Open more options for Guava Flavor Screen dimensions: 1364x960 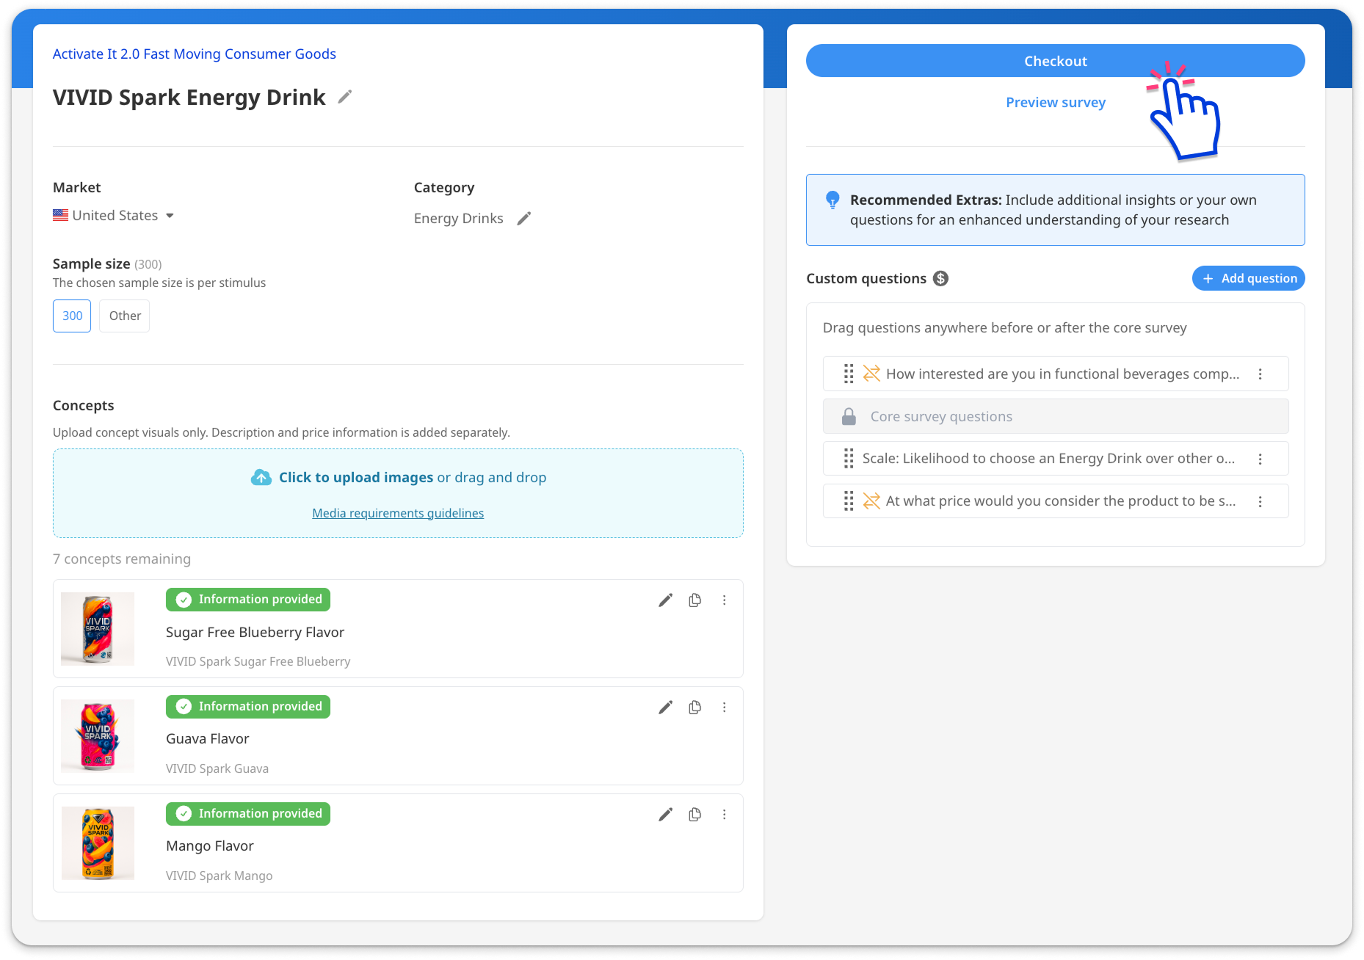pyautogui.click(x=724, y=708)
